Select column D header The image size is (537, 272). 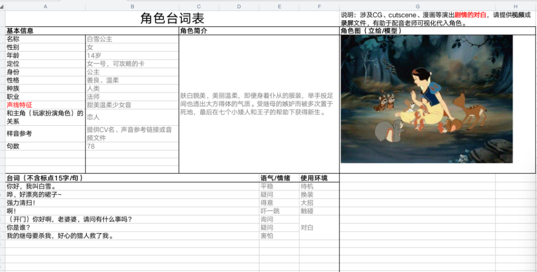[x=239, y=7]
